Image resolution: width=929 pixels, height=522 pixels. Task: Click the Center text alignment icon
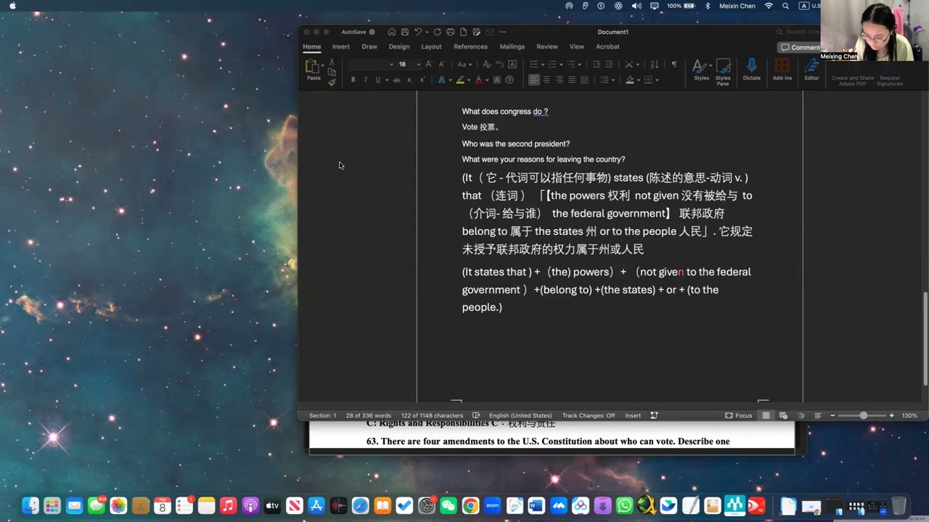click(x=547, y=80)
